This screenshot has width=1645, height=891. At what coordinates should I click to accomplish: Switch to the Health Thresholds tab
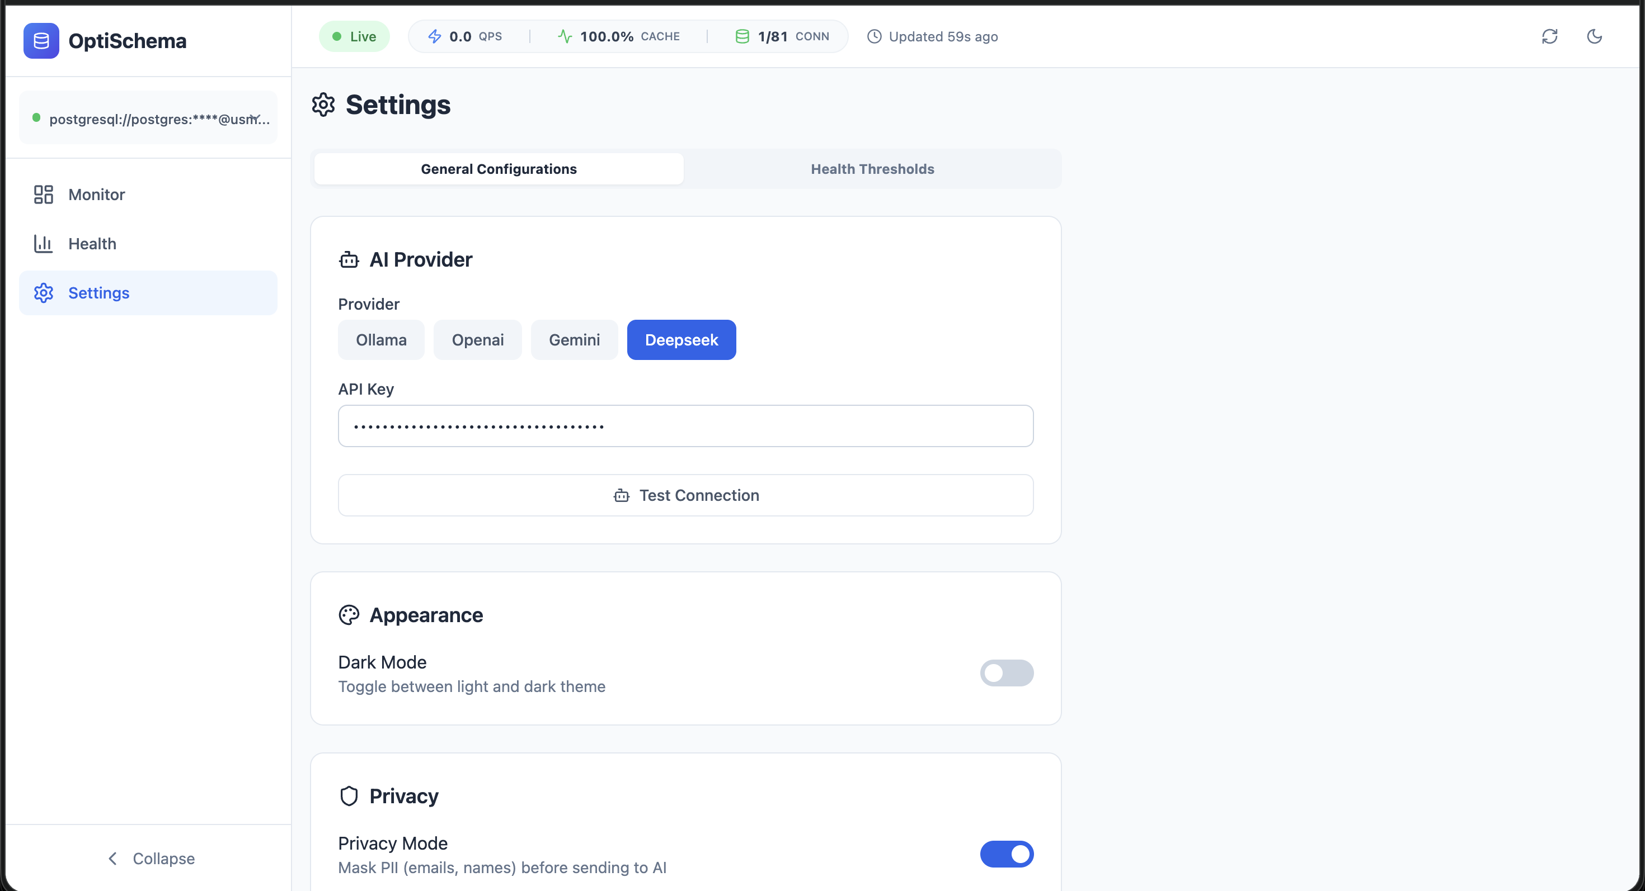click(872, 169)
